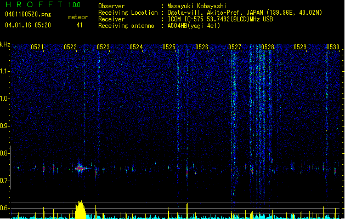Click time marker 0521
345x219 pixels.
[x=37, y=47]
